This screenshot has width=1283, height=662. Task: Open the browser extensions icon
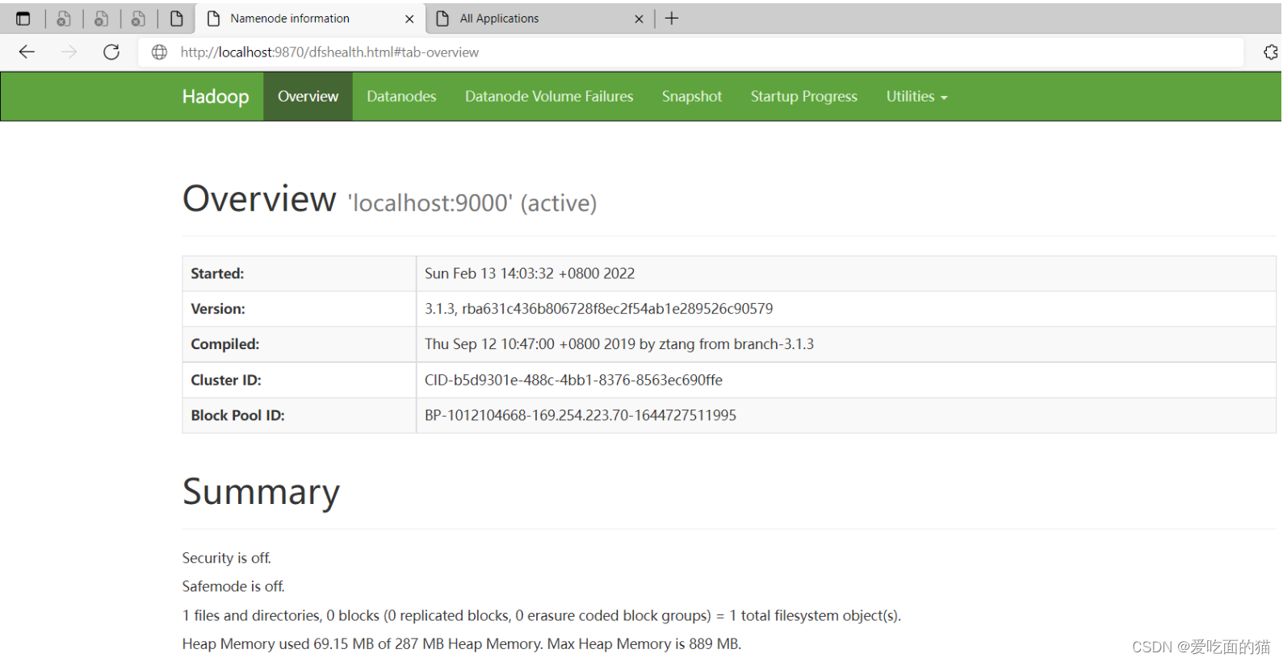click(x=1270, y=52)
